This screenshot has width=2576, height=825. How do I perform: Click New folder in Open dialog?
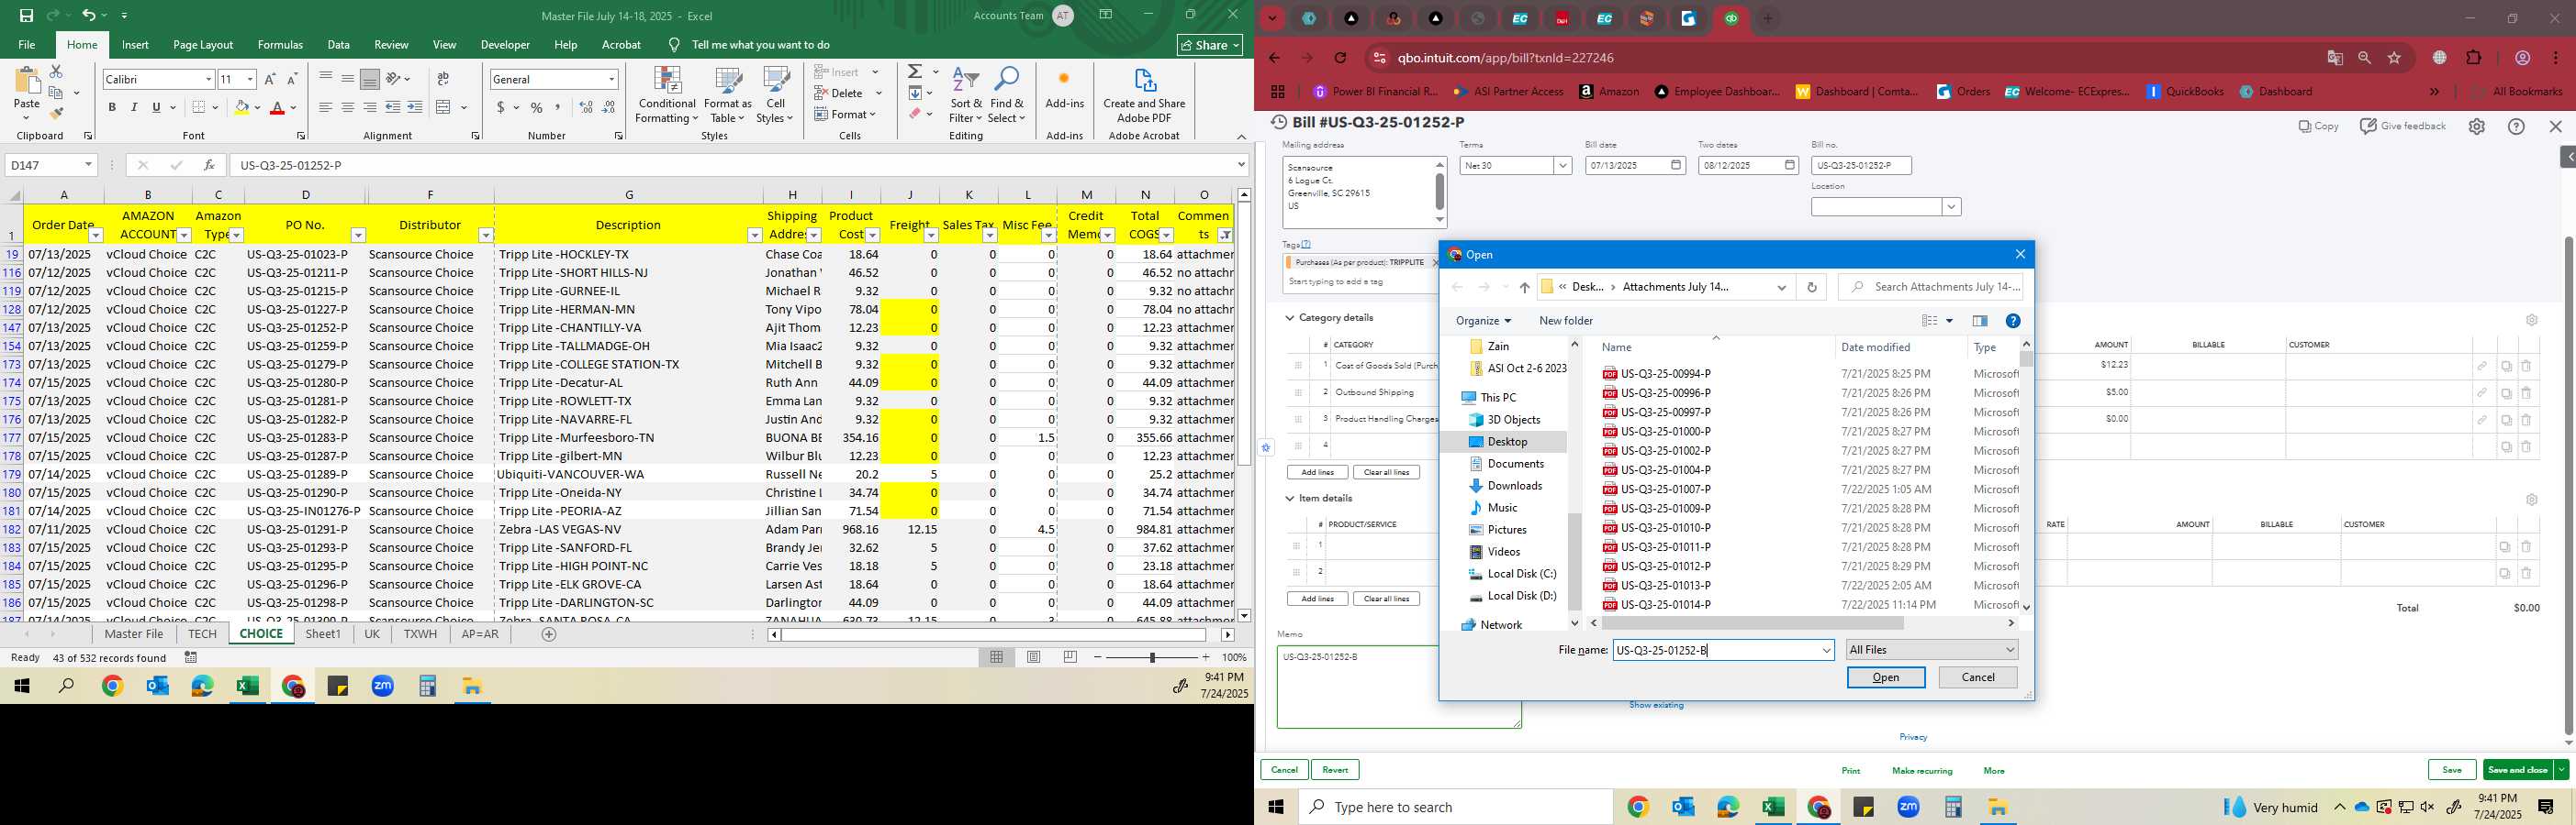click(x=1565, y=321)
